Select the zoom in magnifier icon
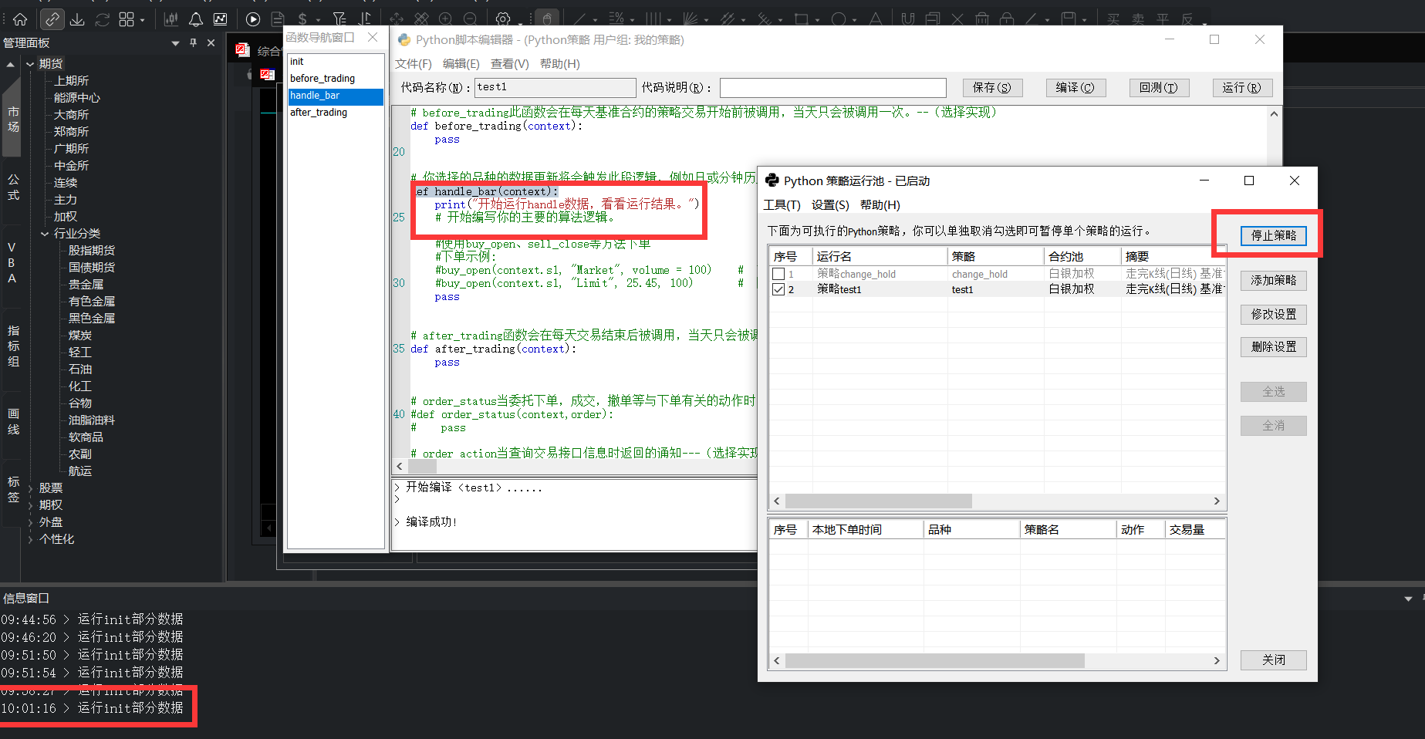This screenshot has width=1425, height=739. point(445,19)
